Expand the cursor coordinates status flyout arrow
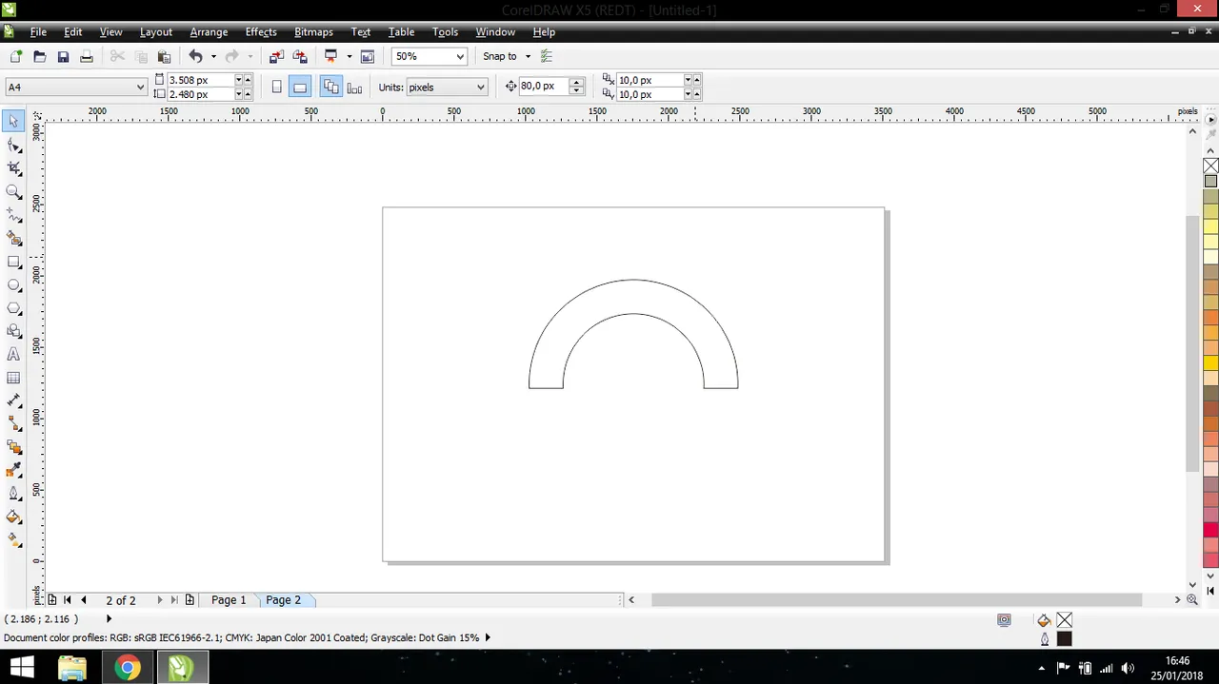The height and width of the screenshot is (684, 1219). tap(109, 618)
